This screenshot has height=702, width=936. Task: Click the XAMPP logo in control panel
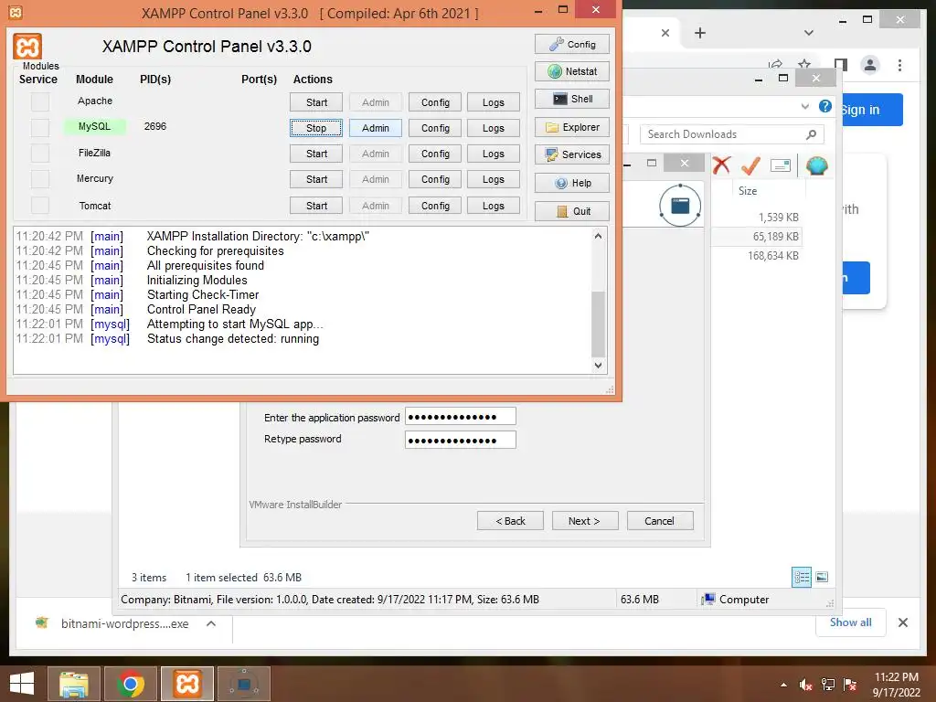[27, 47]
